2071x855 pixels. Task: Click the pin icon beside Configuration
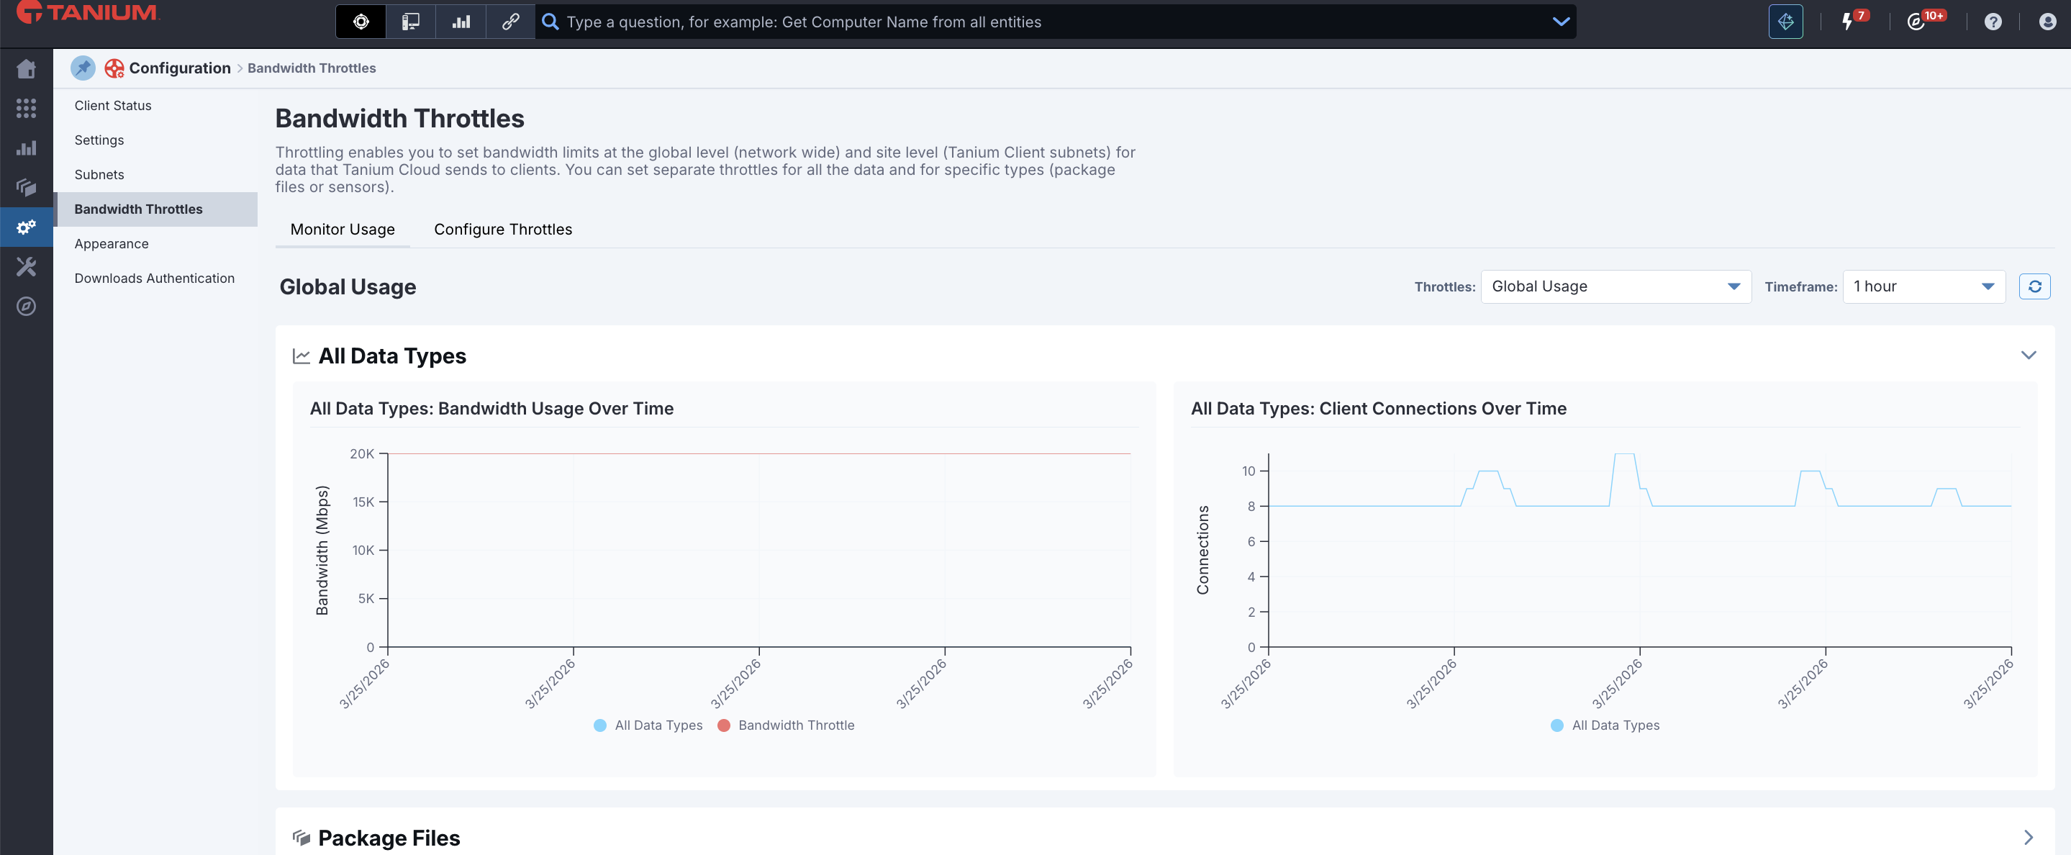pyautogui.click(x=83, y=68)
